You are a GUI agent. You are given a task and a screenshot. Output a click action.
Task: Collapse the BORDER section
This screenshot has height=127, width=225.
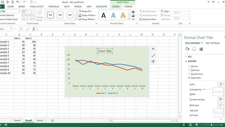[x=191, y=61]
